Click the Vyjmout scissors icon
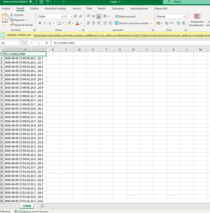This screenshot has height=213, width=210. click(x=11, y=15)
